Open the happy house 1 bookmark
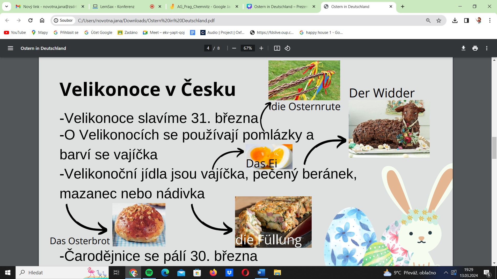497x279 pixels. (x=321, y=33)
